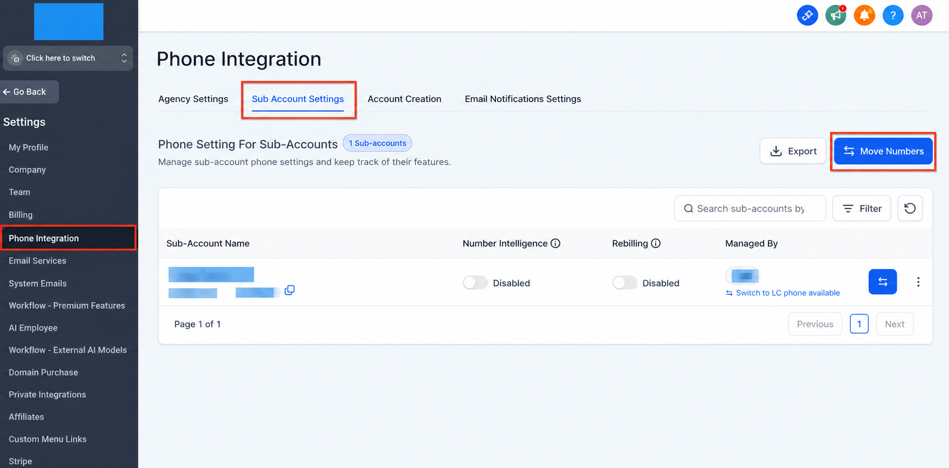Select the Sub Account Settings tab
The image size is (949, 468).
(x=298, y=99)
